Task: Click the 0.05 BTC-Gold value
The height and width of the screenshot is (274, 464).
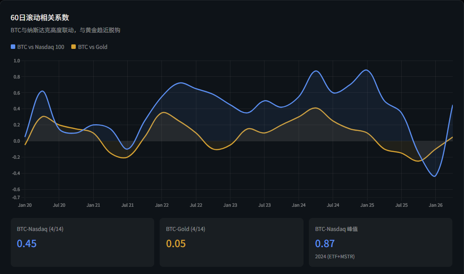Action: [176, 244]
